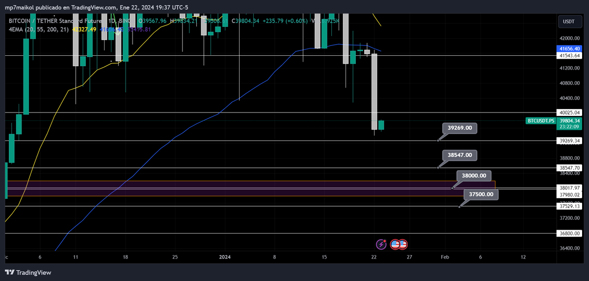The image size is (589, 281).
Task: Click the 42000.00 price axis label
Action: pos(569,38)
